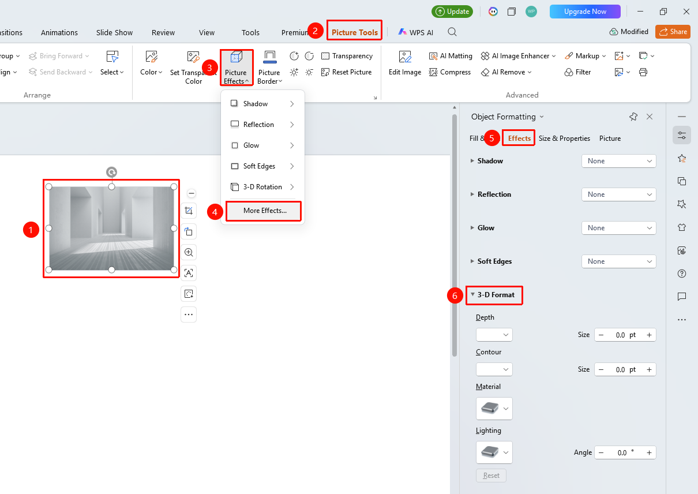Choose More Effects... from the menu
The width and height of the screenshot is (698, 494).
[x=264, y=211]
